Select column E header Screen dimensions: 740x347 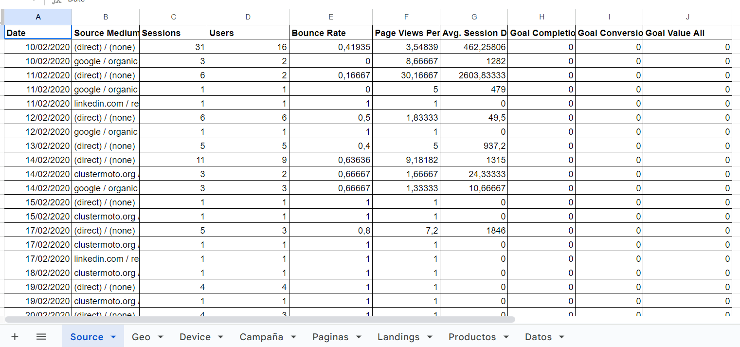[x=331, y=17]
